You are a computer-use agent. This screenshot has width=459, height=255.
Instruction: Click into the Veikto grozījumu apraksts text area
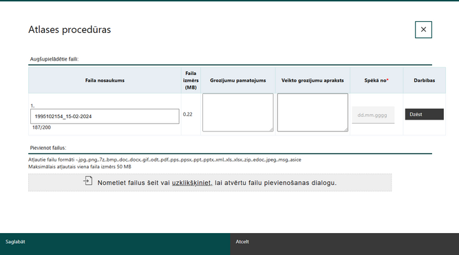312,113
